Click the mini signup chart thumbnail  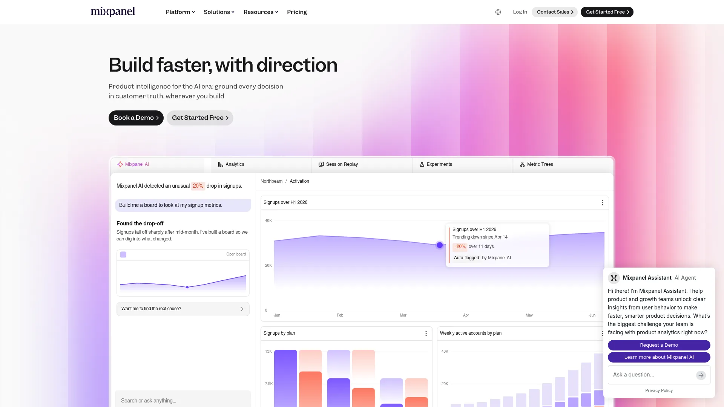point(183,278)
